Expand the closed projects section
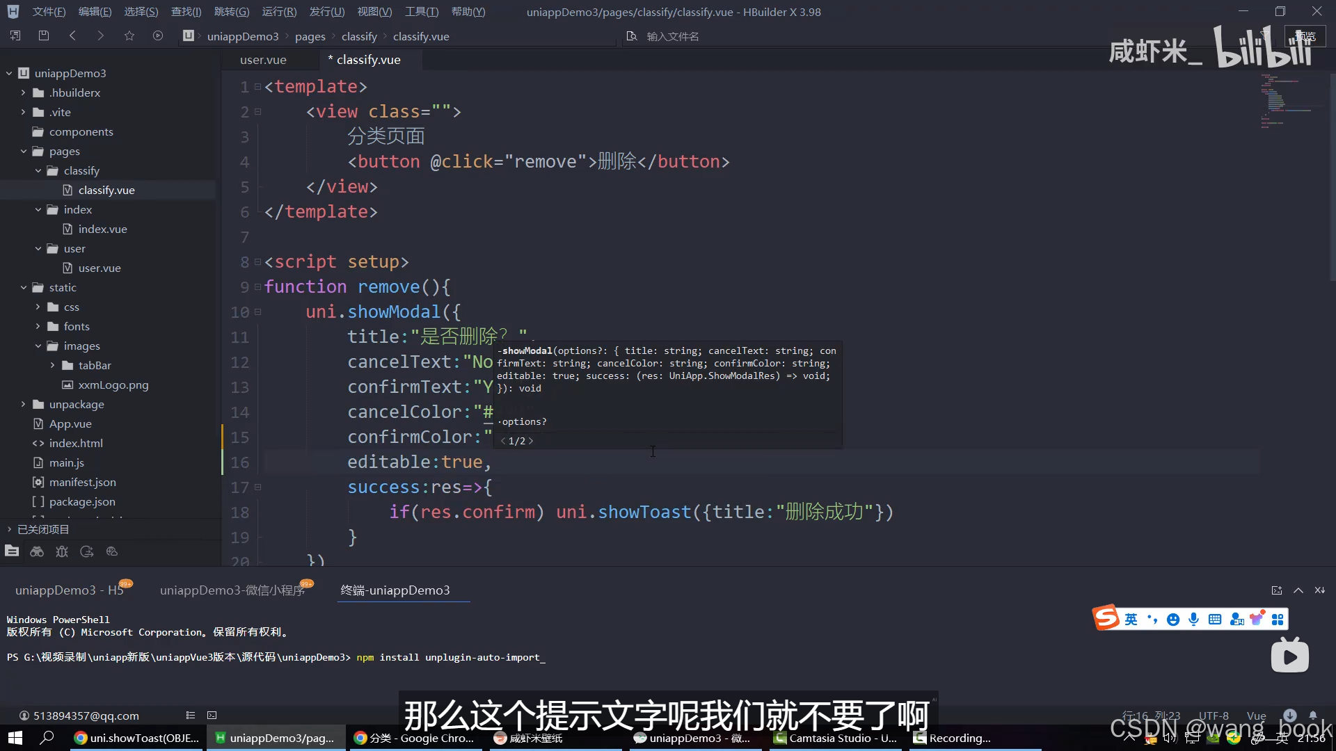 (x=9, y=529)
